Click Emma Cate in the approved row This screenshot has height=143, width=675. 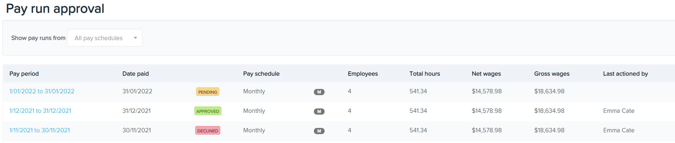tap(619, 111)
